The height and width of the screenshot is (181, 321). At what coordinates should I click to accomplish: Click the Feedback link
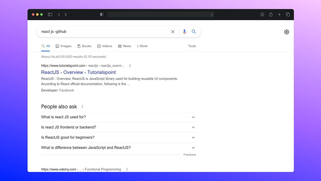190,155
